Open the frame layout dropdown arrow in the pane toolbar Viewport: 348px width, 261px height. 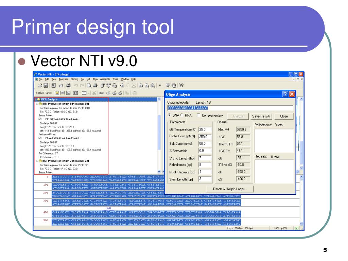click(x=89, y=93)
